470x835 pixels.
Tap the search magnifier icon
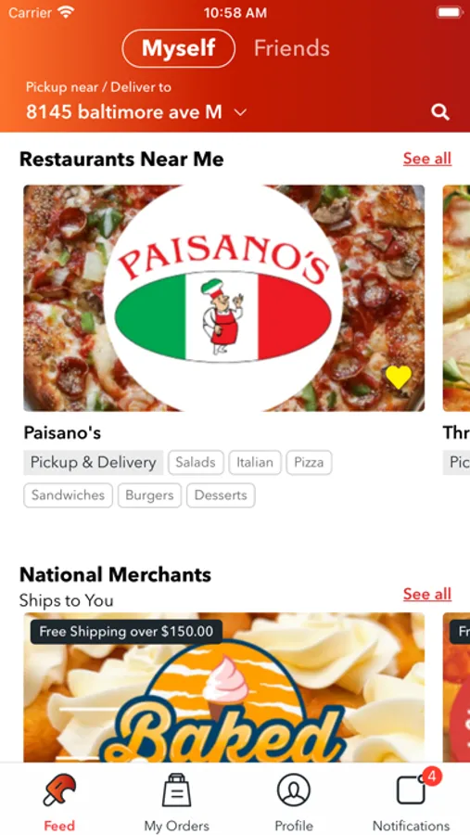pyautogui.click(x=440, y=112)
